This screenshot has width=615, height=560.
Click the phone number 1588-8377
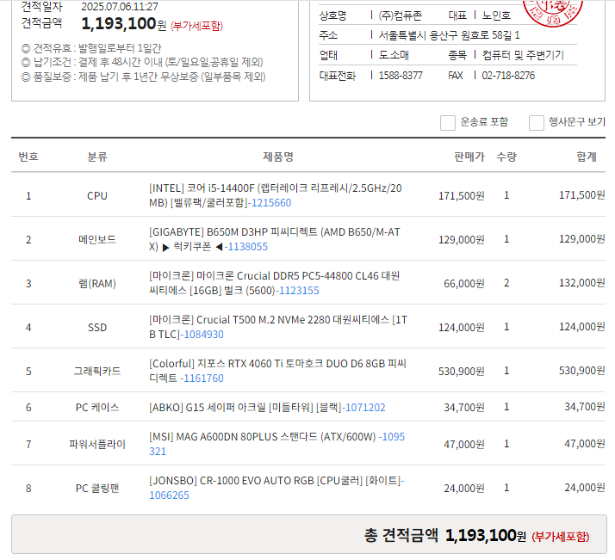pyautogui.click(x=401, y=76)
